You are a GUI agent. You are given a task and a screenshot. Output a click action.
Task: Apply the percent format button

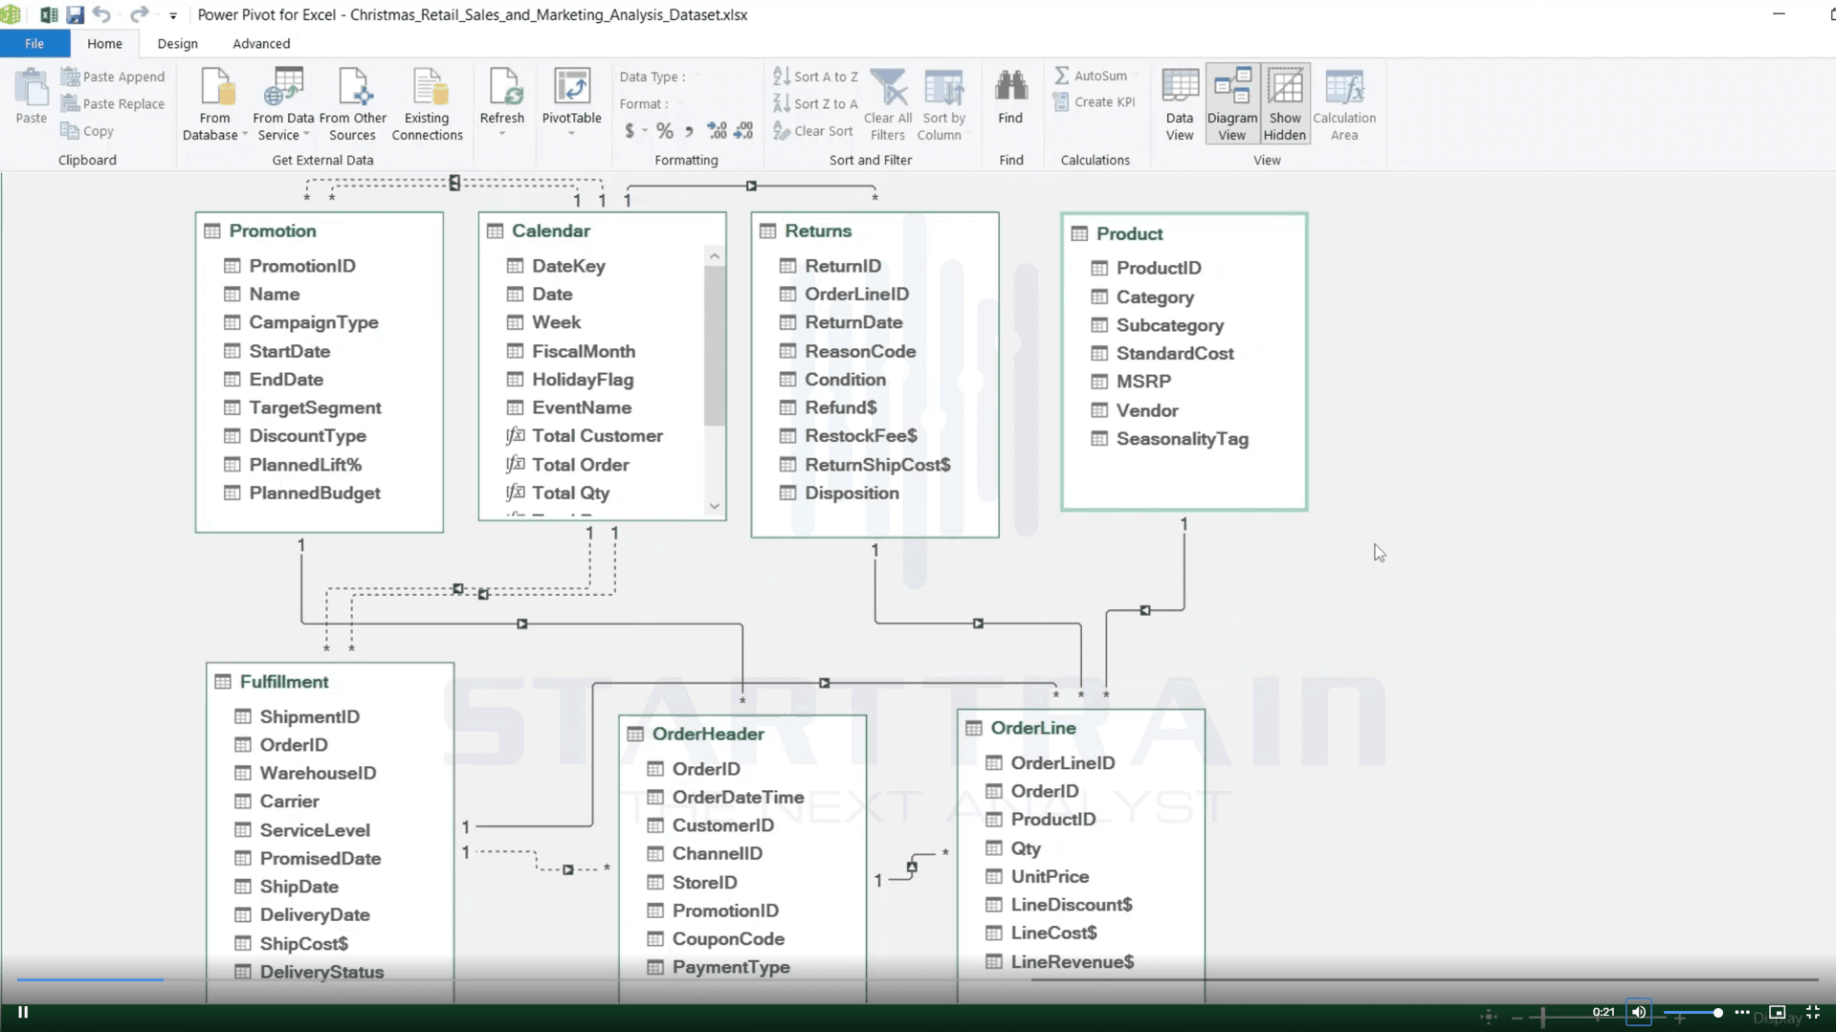click(664, 131)
